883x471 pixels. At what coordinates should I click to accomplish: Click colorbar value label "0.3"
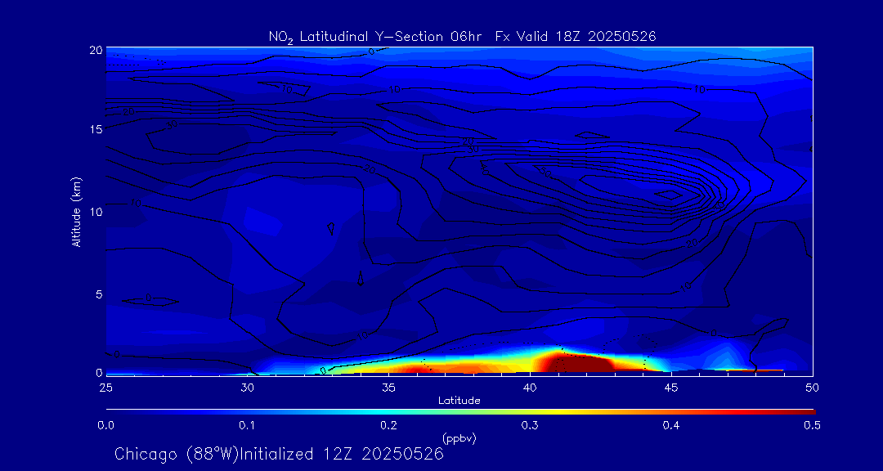click(x=530, y=426)
